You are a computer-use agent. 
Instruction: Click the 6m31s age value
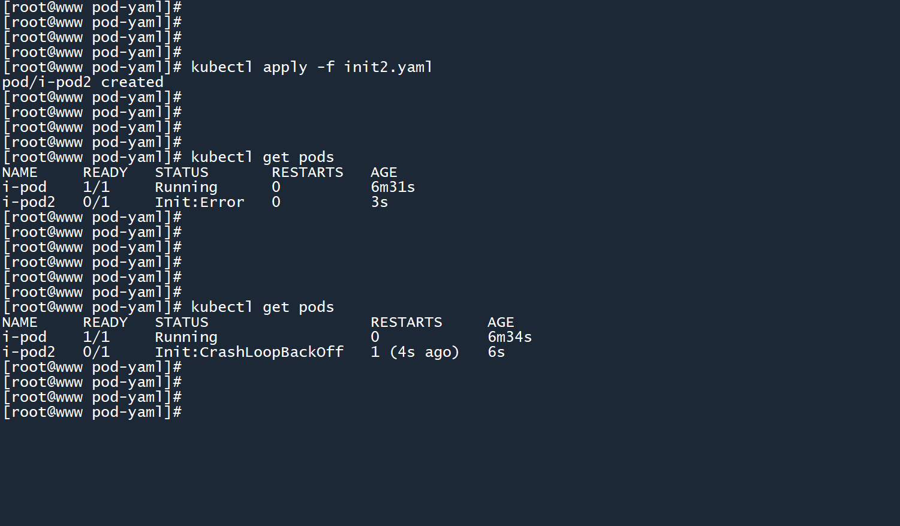[x=393, y=187]
